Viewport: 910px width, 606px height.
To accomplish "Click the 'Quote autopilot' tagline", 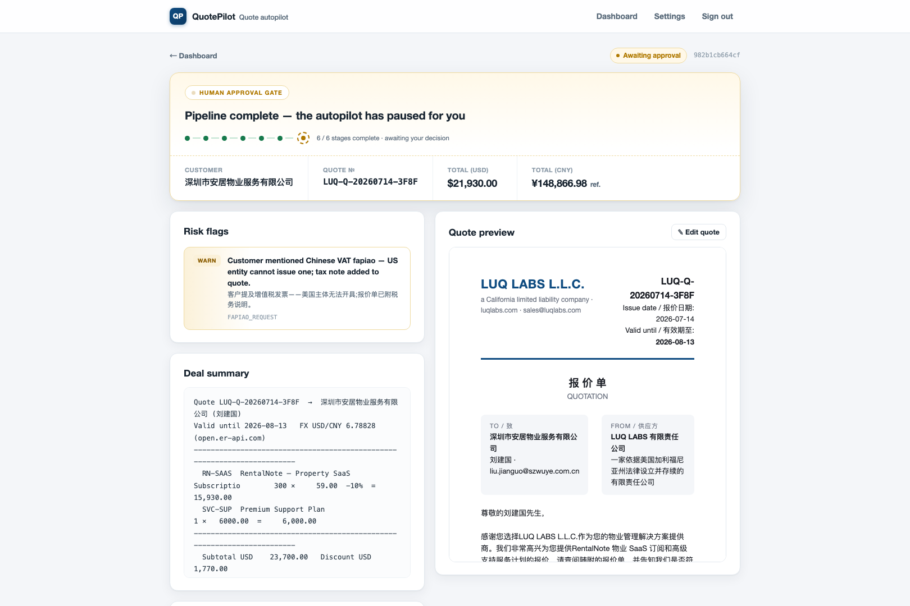I will point(263,17).
